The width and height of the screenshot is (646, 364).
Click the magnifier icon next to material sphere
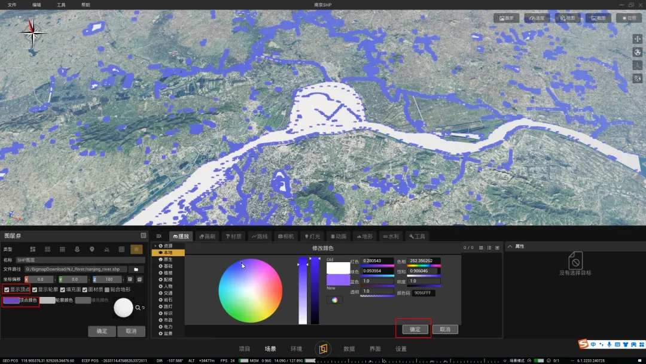(138, 308)
